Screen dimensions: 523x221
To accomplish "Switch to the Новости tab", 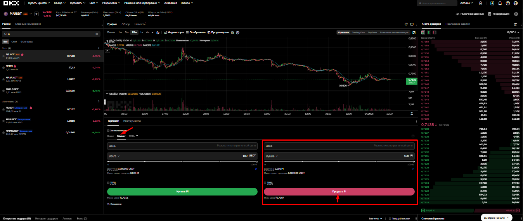I will (x=140, y=24).
